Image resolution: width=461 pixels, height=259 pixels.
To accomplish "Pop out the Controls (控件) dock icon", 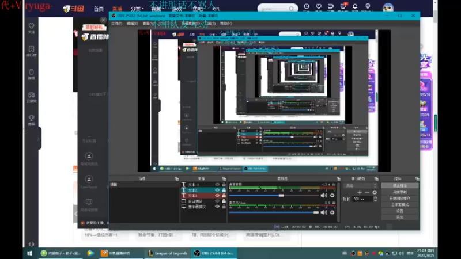I will pos(417,178).
